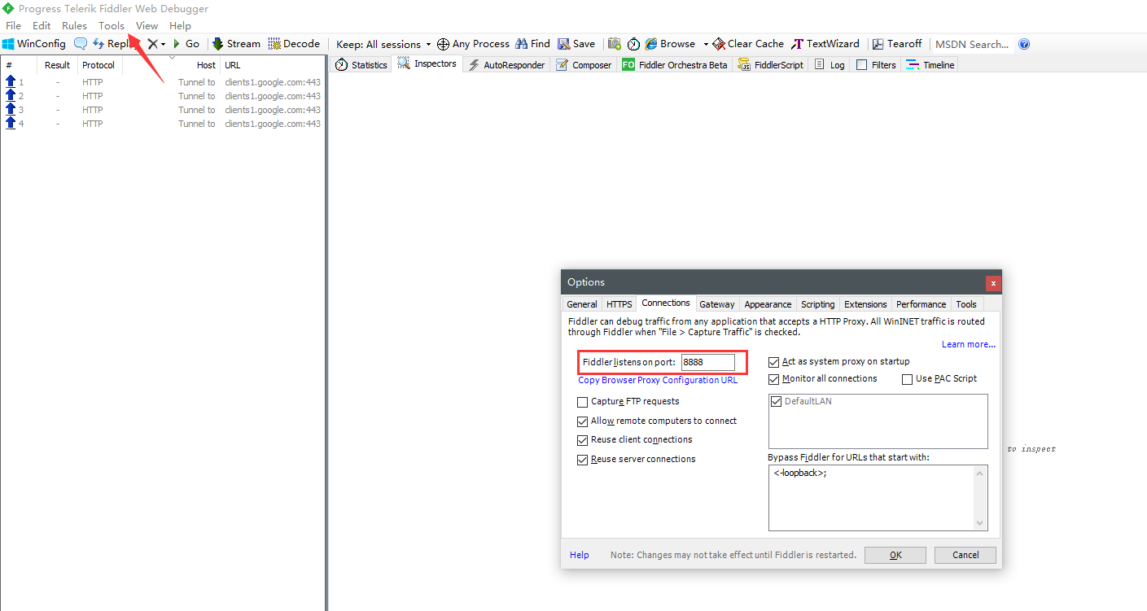This screenshot has height=611, width=1147.
Task: Enable Use PAC Script checkbox
Action: pos(907,379)
